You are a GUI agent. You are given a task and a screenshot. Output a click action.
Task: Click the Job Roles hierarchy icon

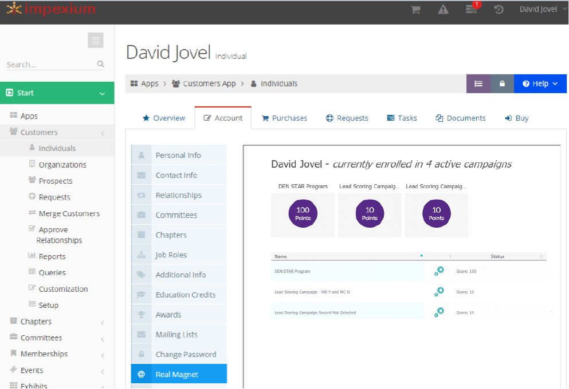(141, 255)
